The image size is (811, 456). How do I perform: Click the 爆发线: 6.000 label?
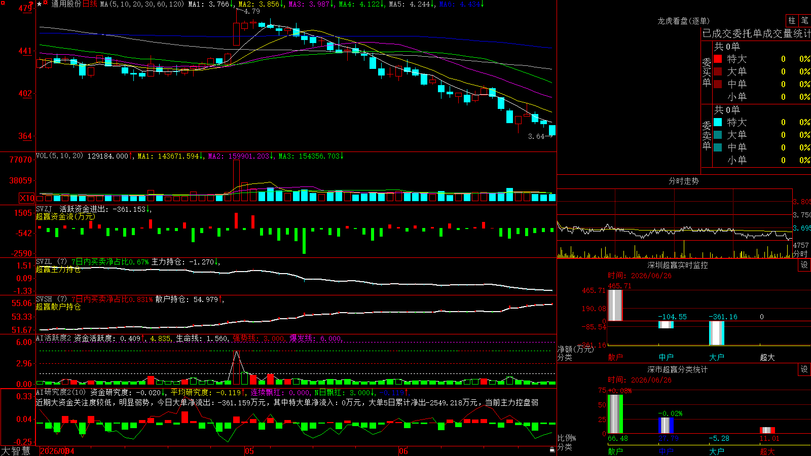(316, 338)
